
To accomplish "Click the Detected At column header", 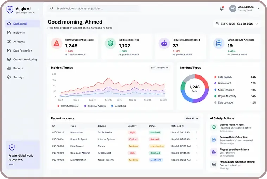I will pyautogui.click(x=178, y=126).
